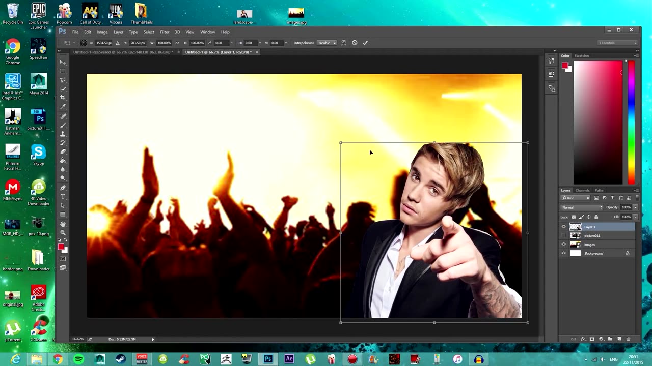Switch to the Channels tab

583,190
